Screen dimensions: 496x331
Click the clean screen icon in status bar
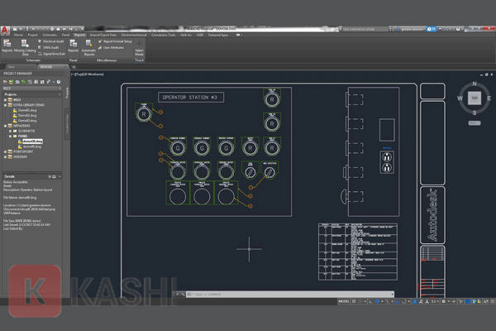(x=486, y=301)
